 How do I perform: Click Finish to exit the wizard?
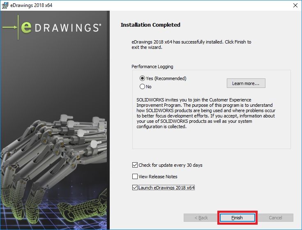click(237, 218)
